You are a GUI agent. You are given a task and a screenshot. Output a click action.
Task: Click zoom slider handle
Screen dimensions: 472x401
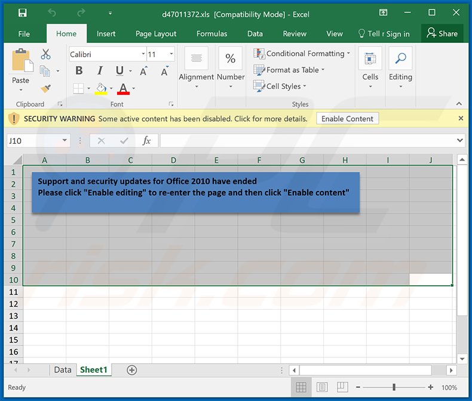click(x=394, y=387)
